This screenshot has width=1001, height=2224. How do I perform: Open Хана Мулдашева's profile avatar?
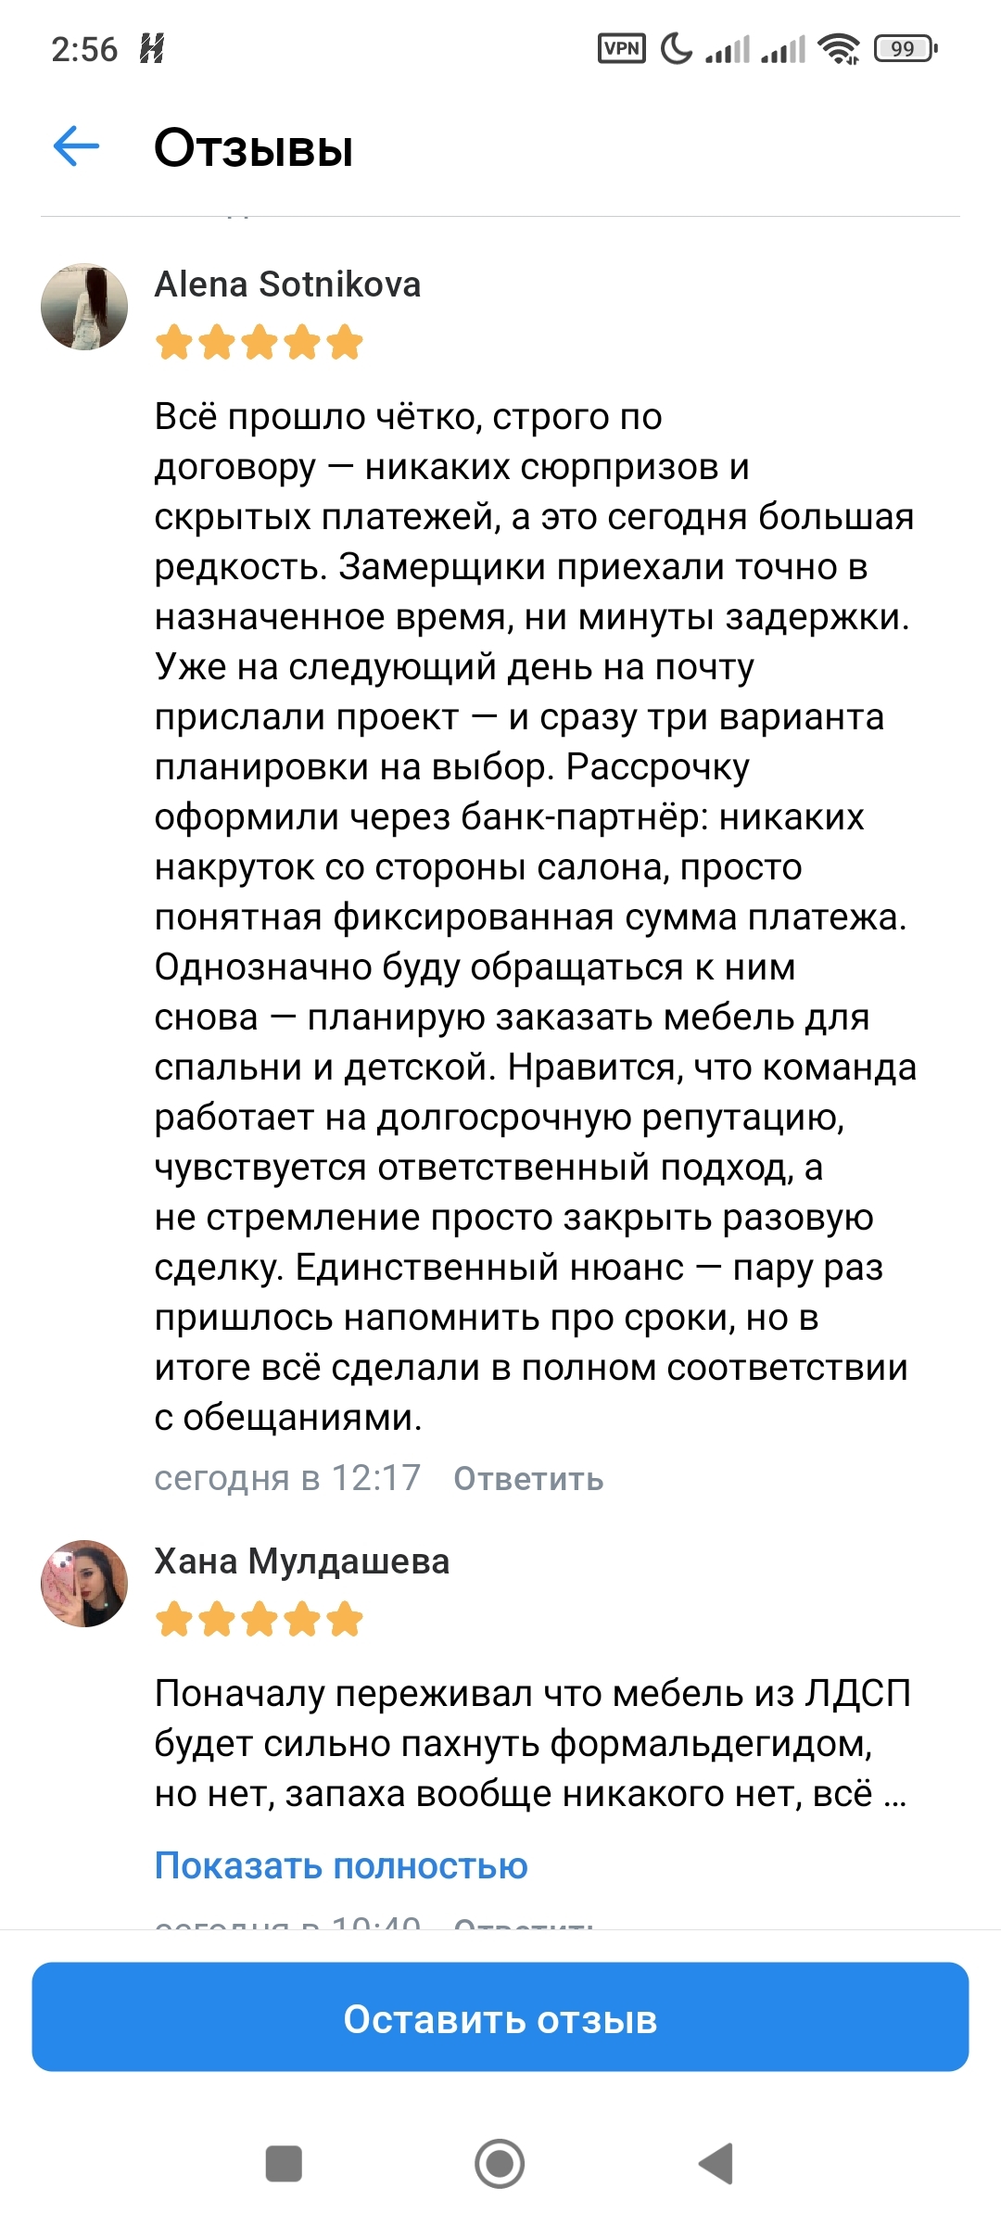[84, 1584]
